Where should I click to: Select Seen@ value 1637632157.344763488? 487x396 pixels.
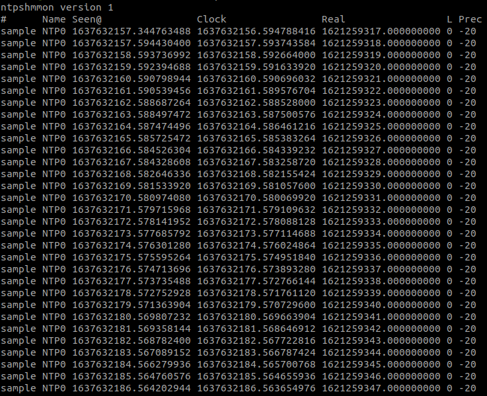tap(131, 31)
